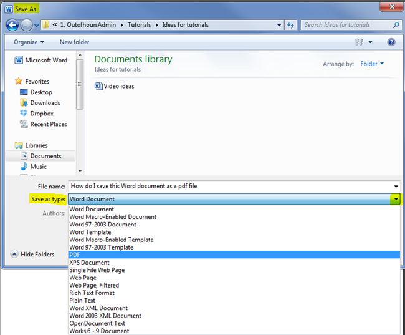This screenshot has height=335, width=405.
Task: Choose Plain Text type
Action: click(234, 300)
